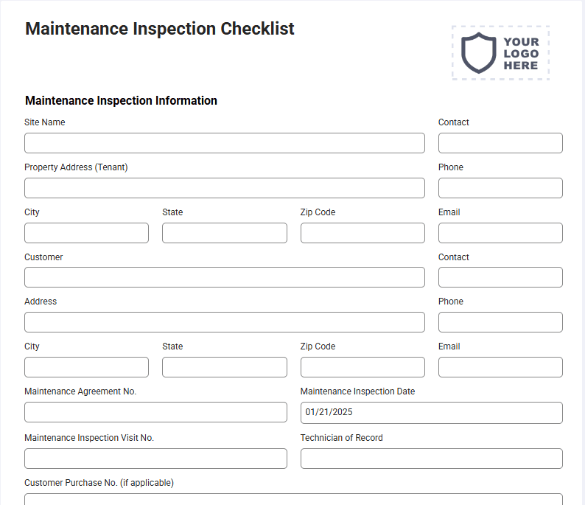585x505 pixels.
Task: Select the Address input field
Action: pyautogui.click(x=225, y=322)
